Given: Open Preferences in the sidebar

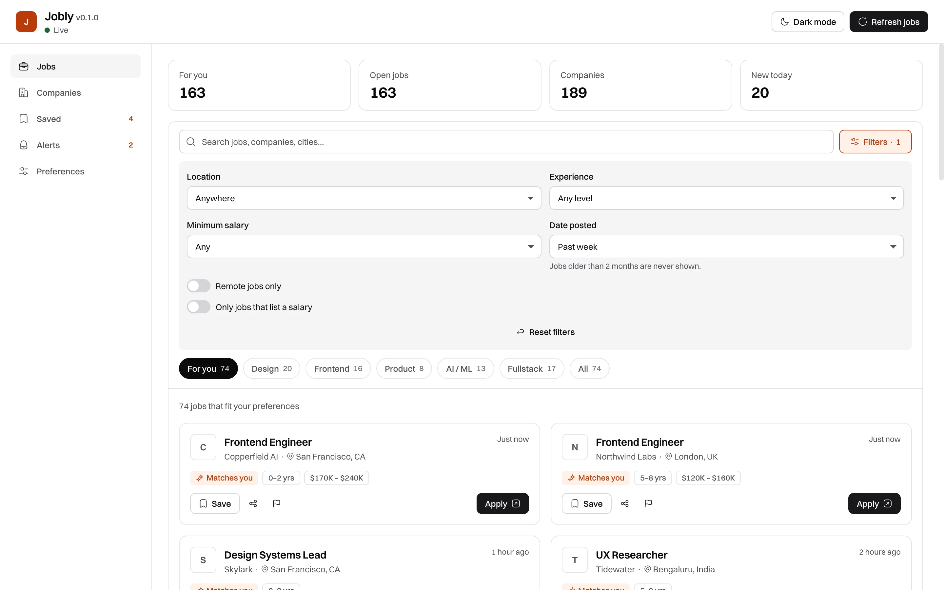Looking at the screenshot, I should coord(76,171).
